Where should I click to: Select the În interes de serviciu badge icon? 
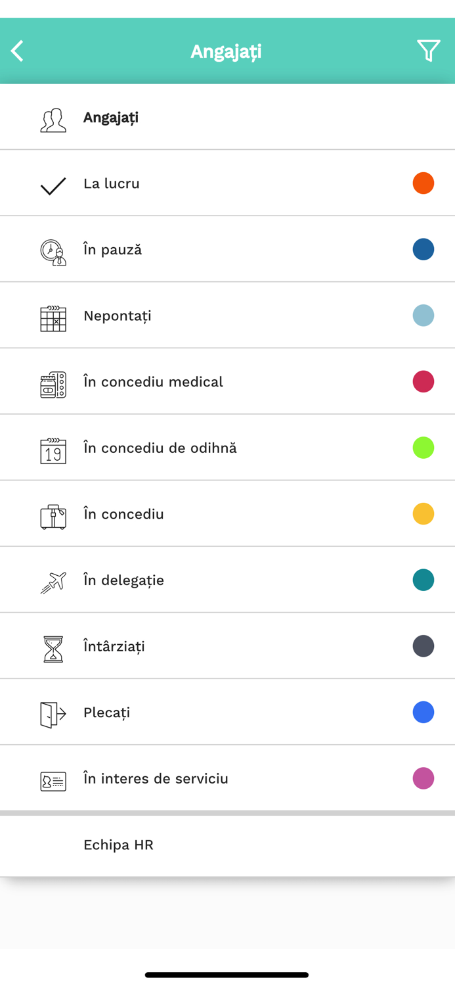pos(53,778)
